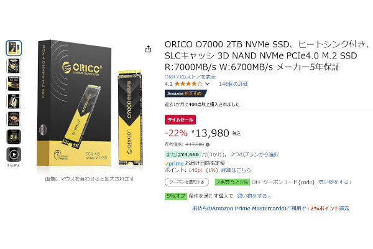Select the second product thumbnail image

coord(14,66)
